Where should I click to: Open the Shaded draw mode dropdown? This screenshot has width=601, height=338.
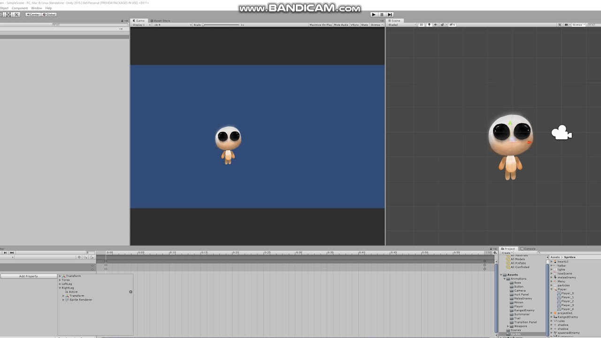coord(401,25)
